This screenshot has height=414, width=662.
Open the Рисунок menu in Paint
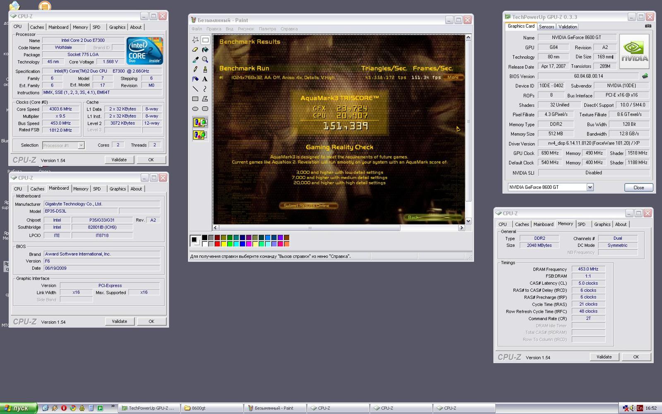click(246, 29)
